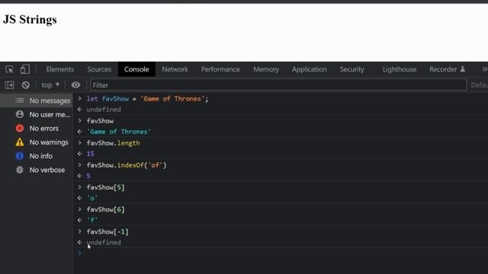
Task: Select No user messages in sidebar
Action: (37, 114)
